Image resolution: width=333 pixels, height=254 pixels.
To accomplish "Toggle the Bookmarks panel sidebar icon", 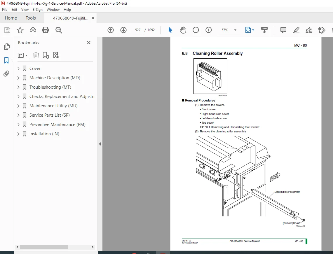I will (6, 60).
